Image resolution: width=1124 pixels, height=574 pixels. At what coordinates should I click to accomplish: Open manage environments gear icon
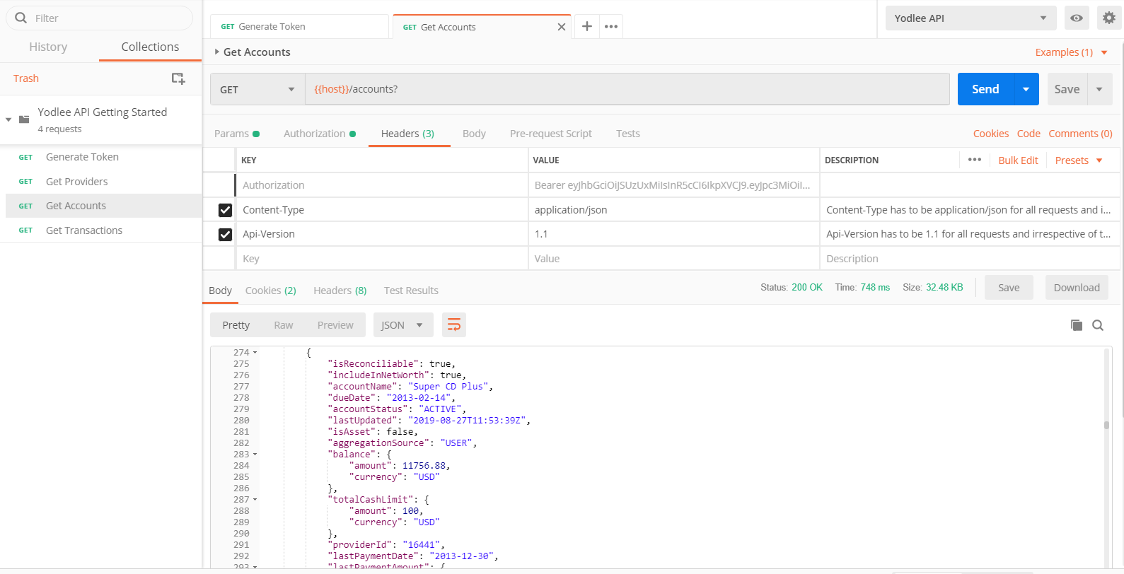point(1109,18)
